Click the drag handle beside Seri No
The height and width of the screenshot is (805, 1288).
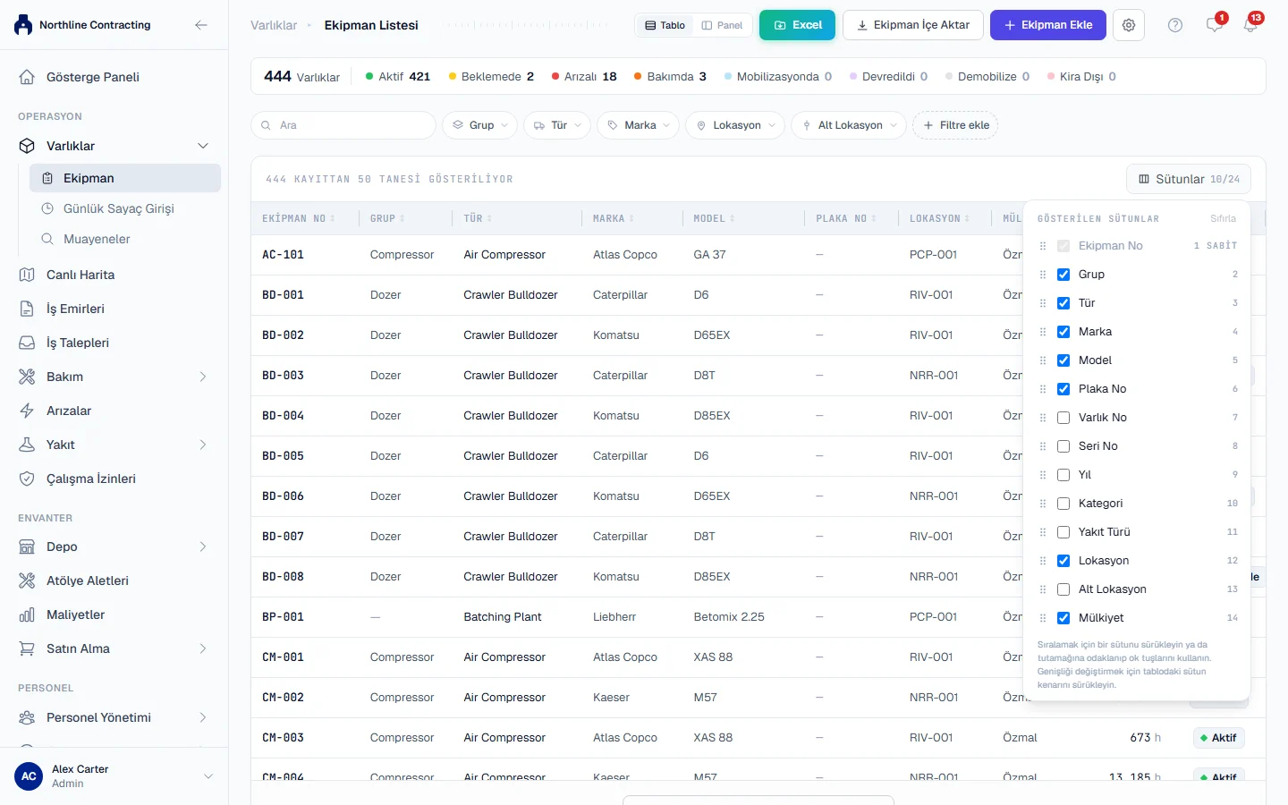point(1043,446)
